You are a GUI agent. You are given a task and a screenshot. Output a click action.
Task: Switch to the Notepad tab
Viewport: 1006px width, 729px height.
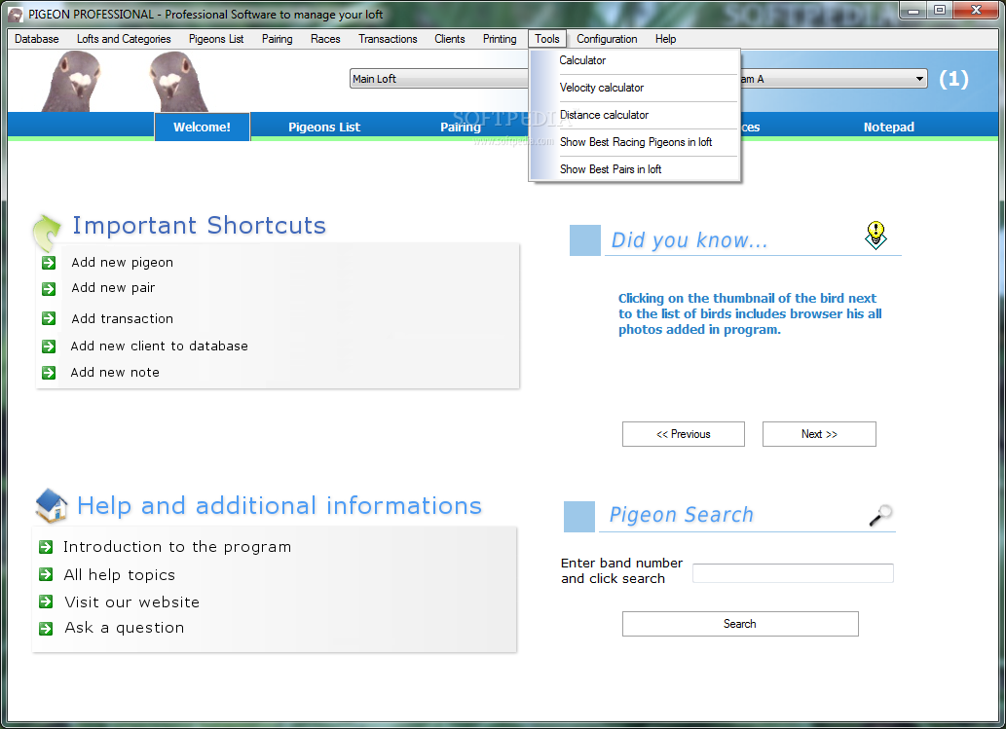point(888,127)
